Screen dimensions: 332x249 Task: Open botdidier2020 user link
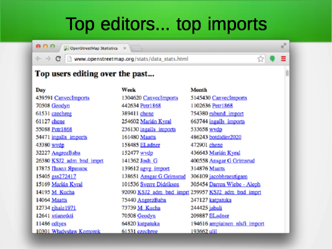pos(225,137)
